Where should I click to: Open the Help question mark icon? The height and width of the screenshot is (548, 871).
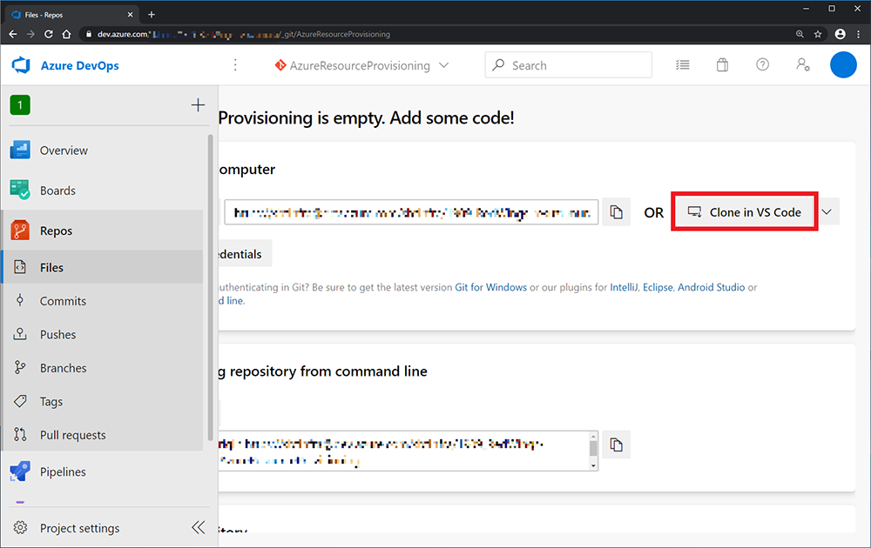[x=763, y=65]
